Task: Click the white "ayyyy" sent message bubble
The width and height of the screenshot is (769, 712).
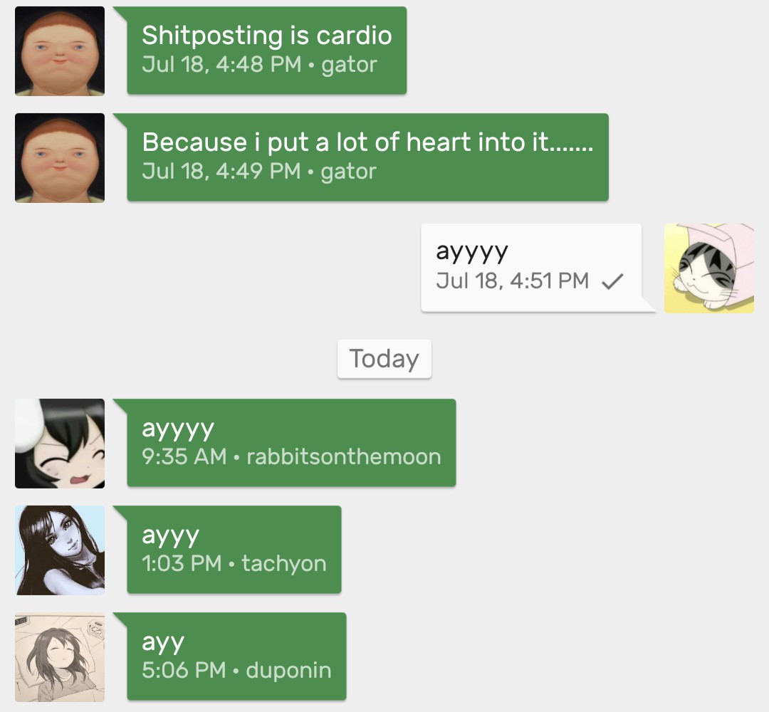Action: [531, 268]
